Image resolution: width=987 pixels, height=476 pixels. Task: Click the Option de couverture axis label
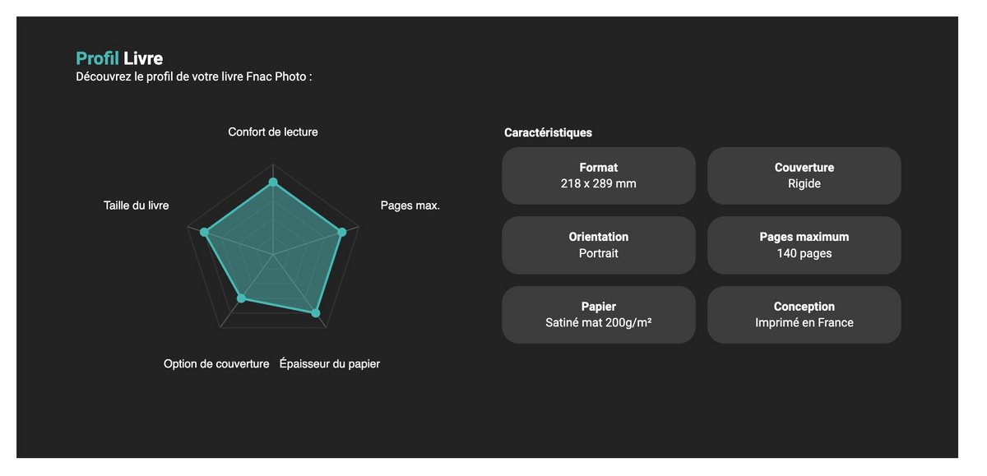pos(216,363)
